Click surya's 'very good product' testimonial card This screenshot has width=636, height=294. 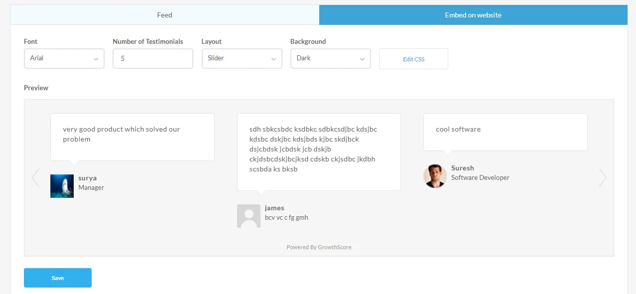point(132,137)
